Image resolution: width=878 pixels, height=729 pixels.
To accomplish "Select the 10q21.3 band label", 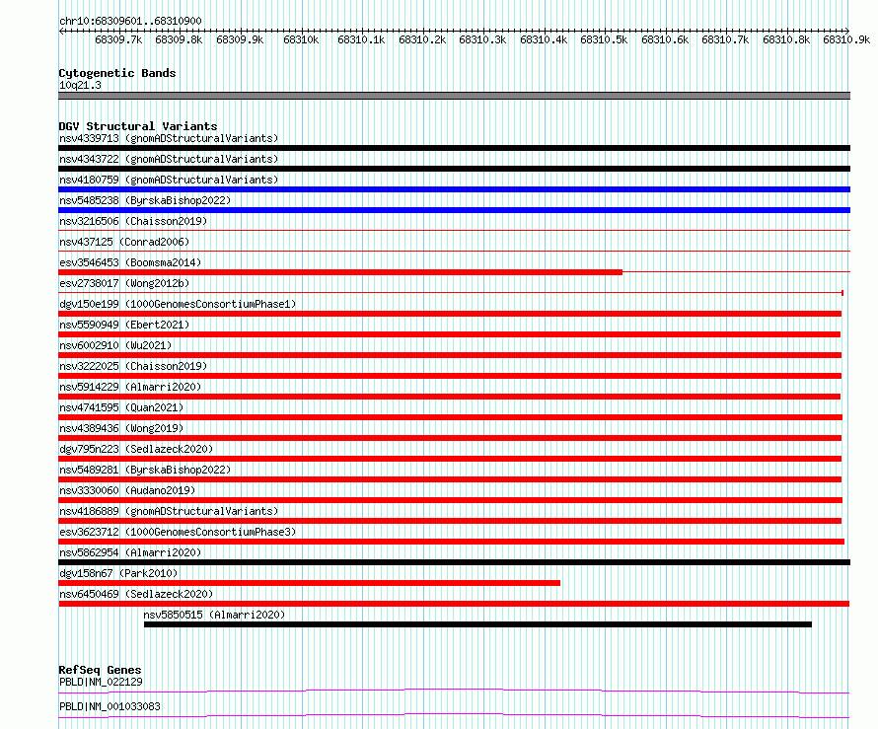I will (80, 85).
